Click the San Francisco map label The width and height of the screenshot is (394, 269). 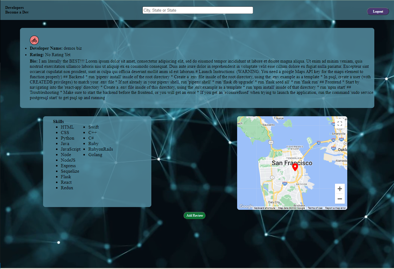(292, 163)
